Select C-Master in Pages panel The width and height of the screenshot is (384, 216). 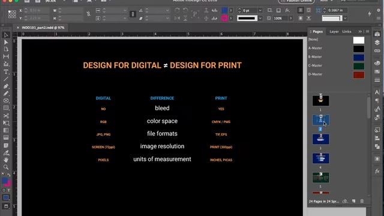point(315,65)
